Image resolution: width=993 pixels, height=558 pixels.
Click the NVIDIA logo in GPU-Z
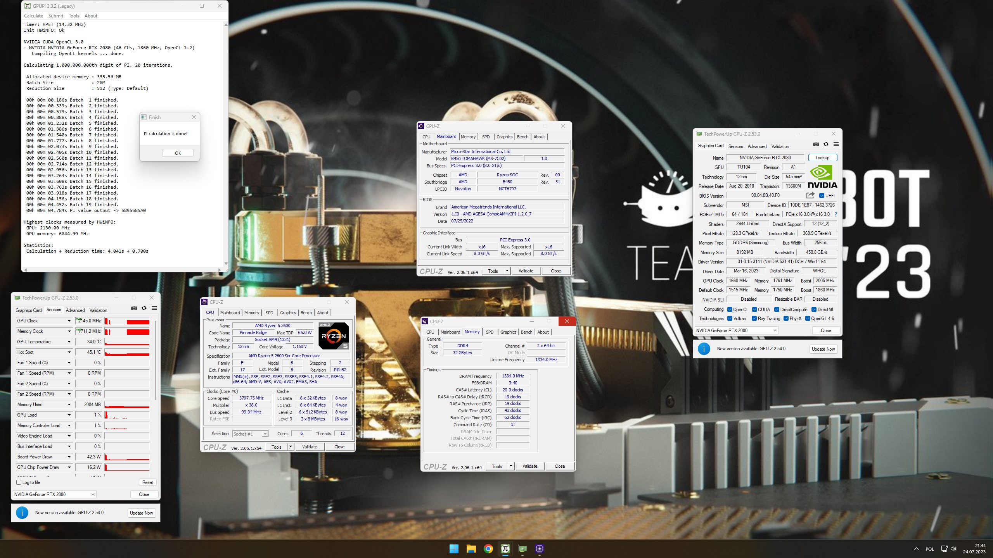pyautogui.click(x=822, y=177)
